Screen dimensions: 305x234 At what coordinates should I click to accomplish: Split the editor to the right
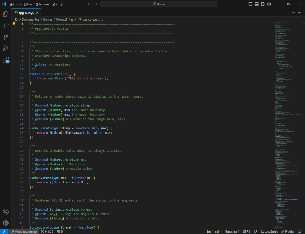click(x=293, y=12)
